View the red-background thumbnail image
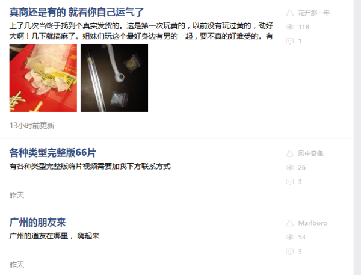This screenshot has width=361, height=275. 43,78
